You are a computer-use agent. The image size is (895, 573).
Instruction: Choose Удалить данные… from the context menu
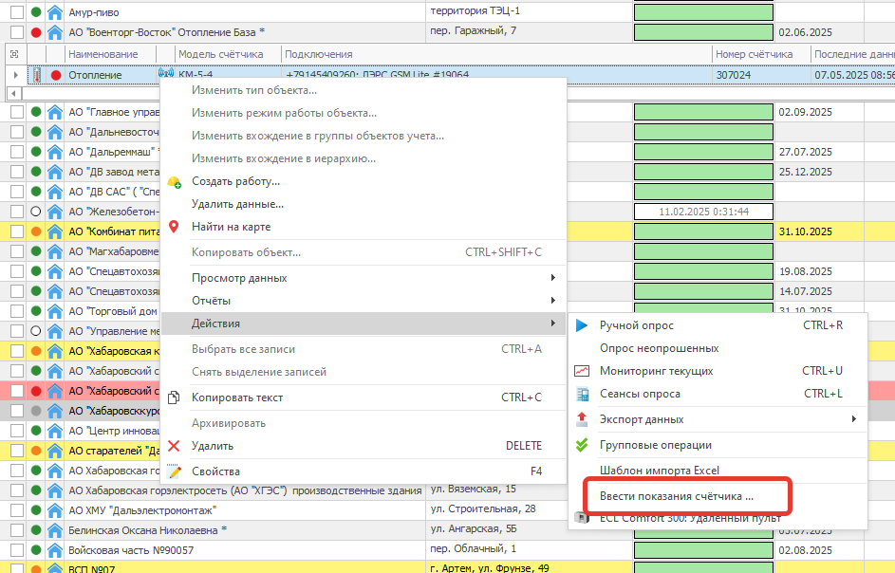(237, 204)
